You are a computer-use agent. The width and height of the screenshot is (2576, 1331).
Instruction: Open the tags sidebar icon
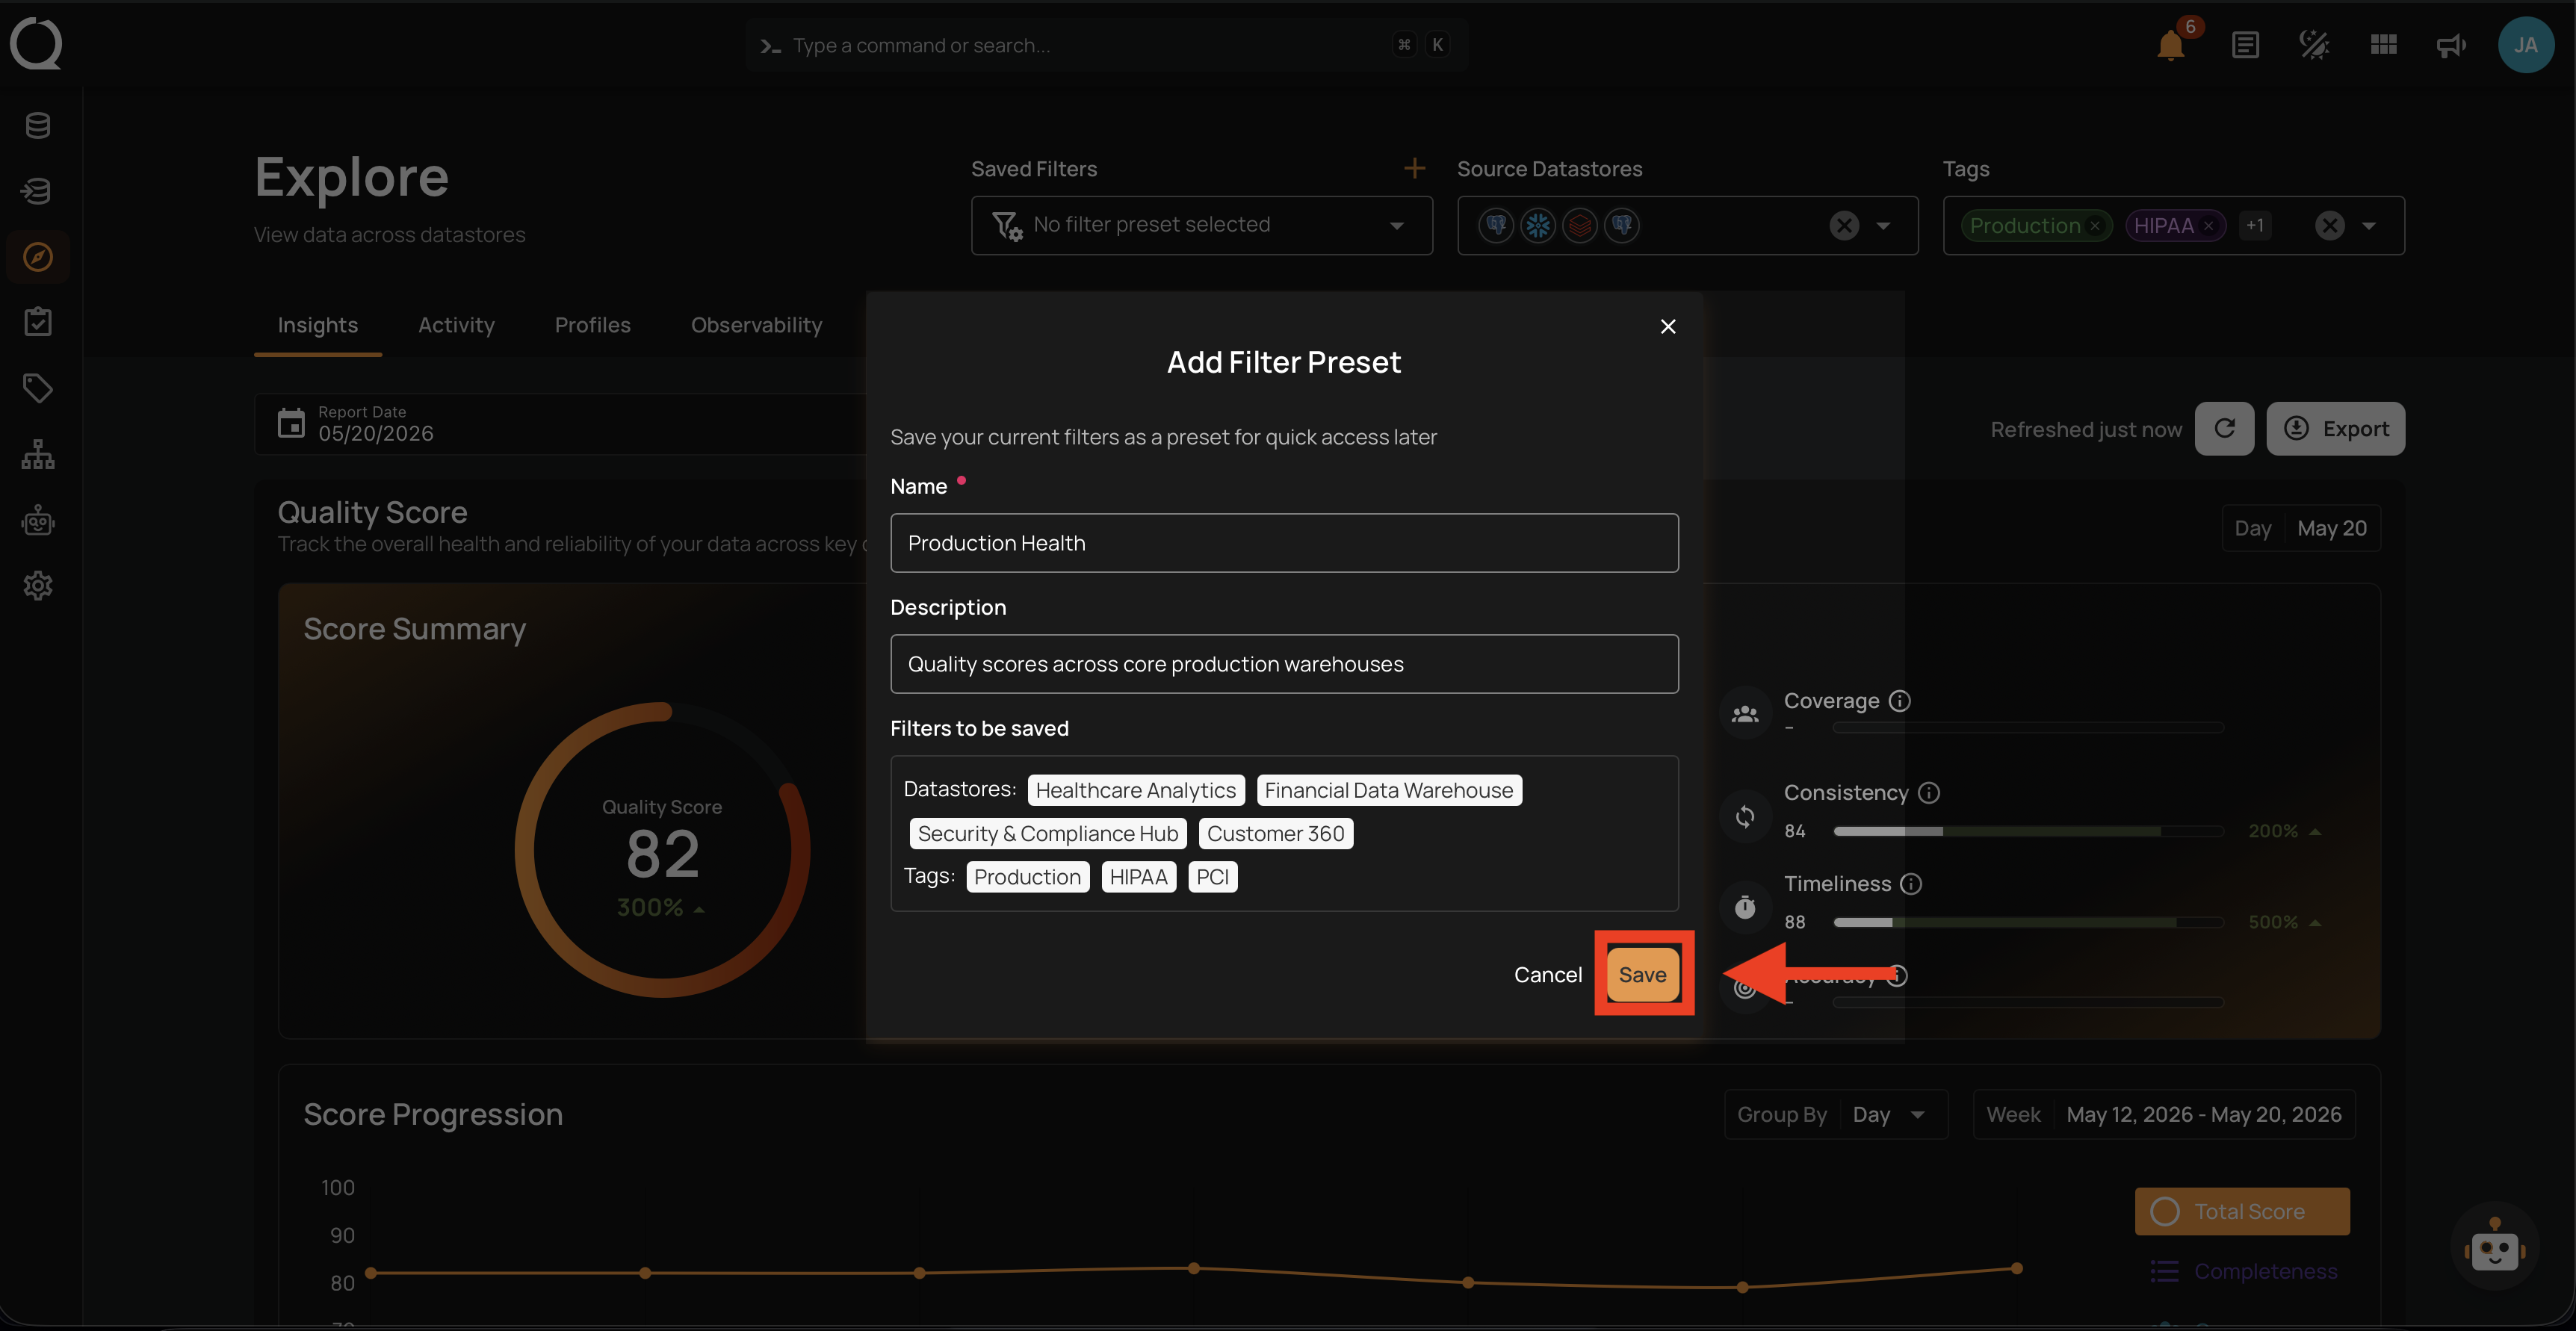[x=38, y=388]
